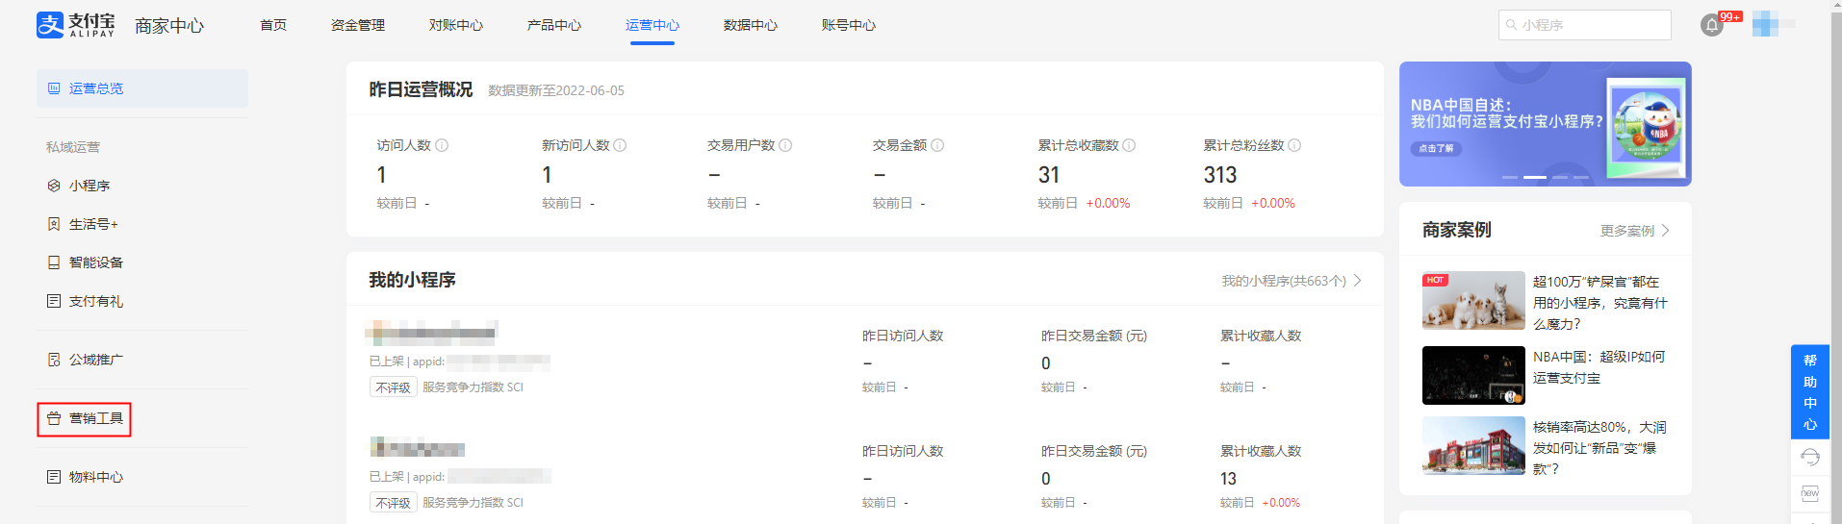This screenshot has width=1842, height=524.
Task: Open the 首页 tab
Action: [x=273, y=25]
